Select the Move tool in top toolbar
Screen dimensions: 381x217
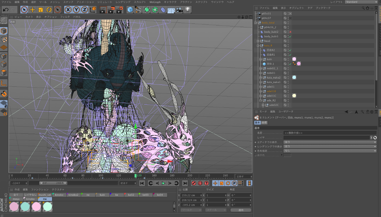[32, 10]
